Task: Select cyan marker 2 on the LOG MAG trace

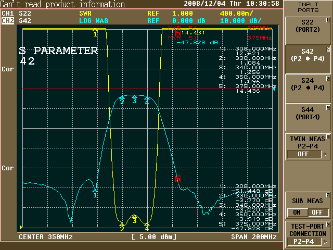Action: (122, 99)
